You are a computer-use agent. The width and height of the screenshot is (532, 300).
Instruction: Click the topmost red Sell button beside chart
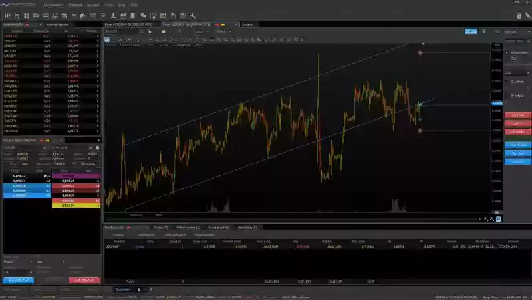tap(518, 115)
